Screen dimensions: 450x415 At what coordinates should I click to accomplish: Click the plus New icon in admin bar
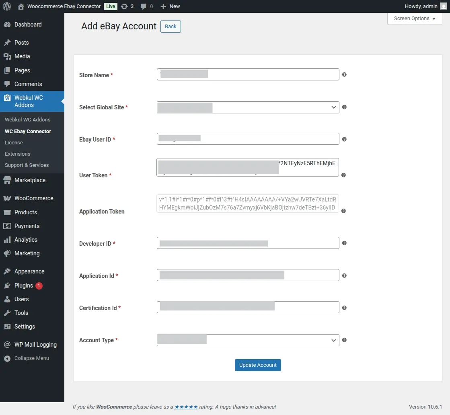[163, 6]
